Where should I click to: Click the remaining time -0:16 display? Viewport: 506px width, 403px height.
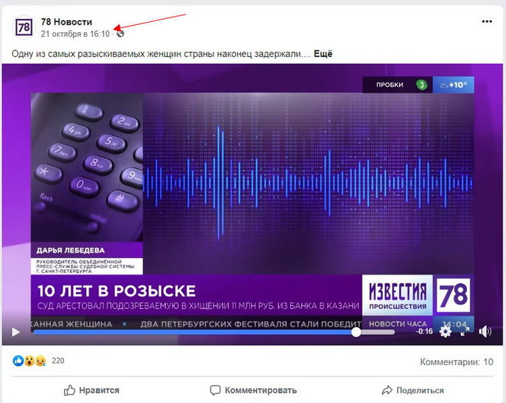(425, 331)
